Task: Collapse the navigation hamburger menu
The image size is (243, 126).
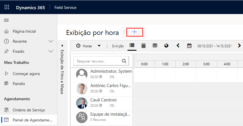Action: pos(6,20)
